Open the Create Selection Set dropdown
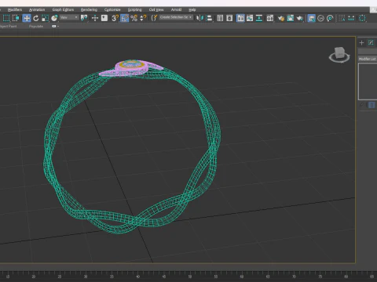This screenshot has width=377, height=282. click(x=176, y=17)
